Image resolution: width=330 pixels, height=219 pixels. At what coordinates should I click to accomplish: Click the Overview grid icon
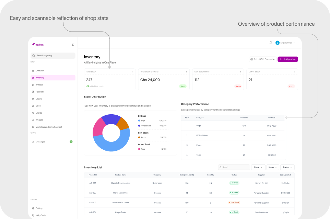(x=33, y=71)
